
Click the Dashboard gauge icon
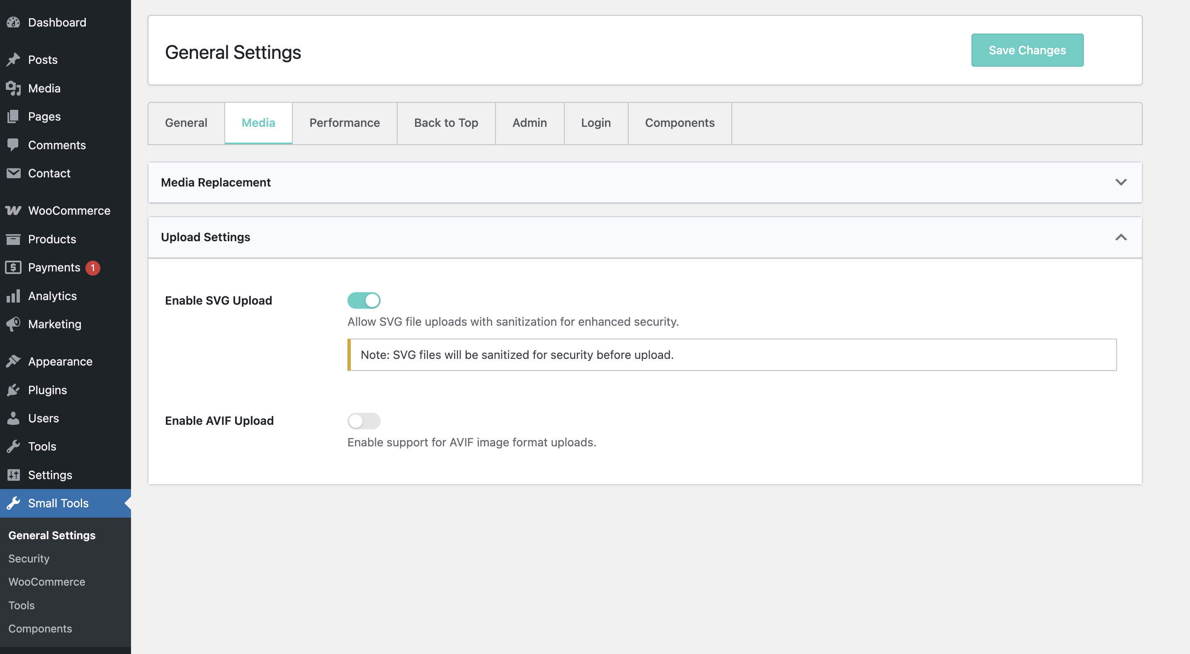coord(13,22)
